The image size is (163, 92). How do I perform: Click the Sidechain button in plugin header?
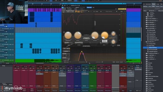coord(89,7)
